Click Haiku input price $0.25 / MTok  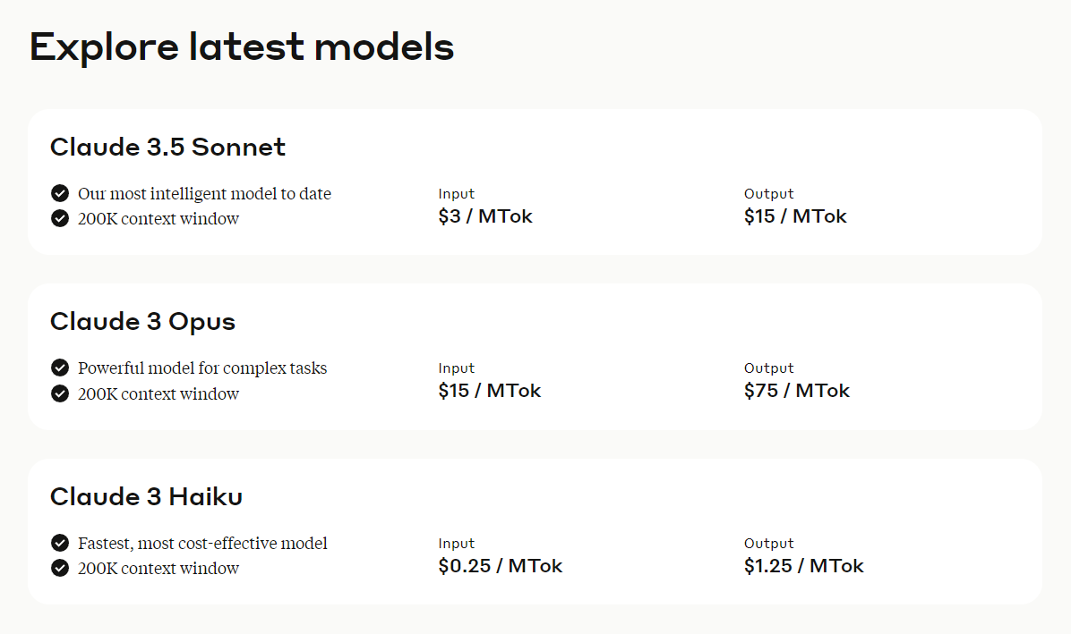501,566
